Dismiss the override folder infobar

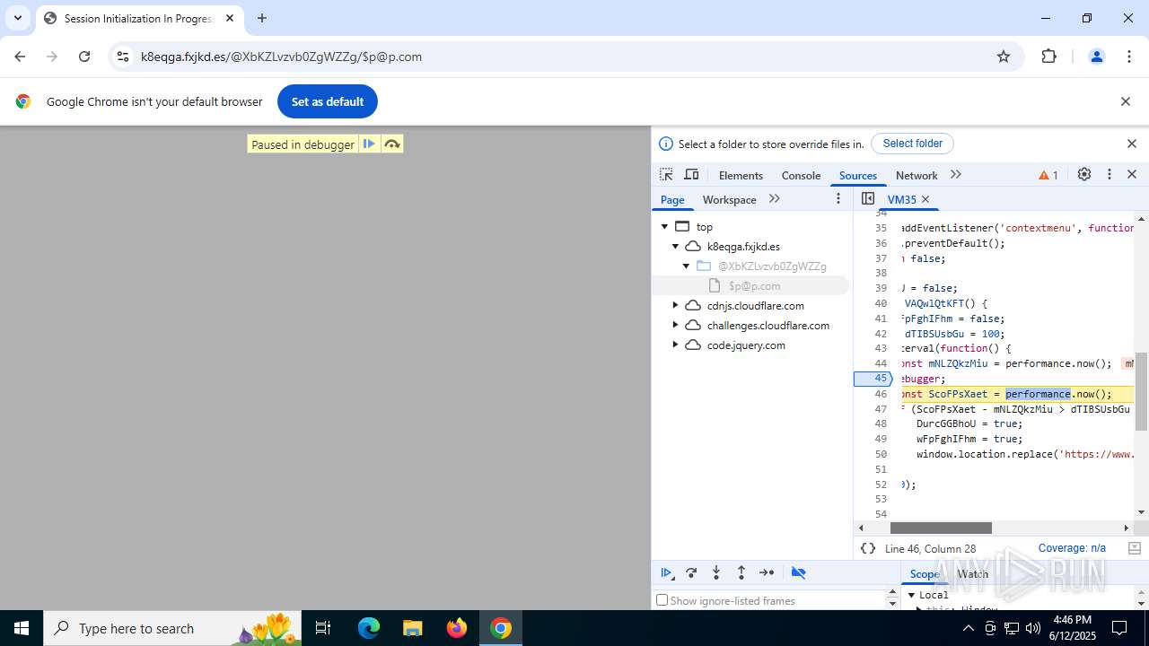(1132, 144)
